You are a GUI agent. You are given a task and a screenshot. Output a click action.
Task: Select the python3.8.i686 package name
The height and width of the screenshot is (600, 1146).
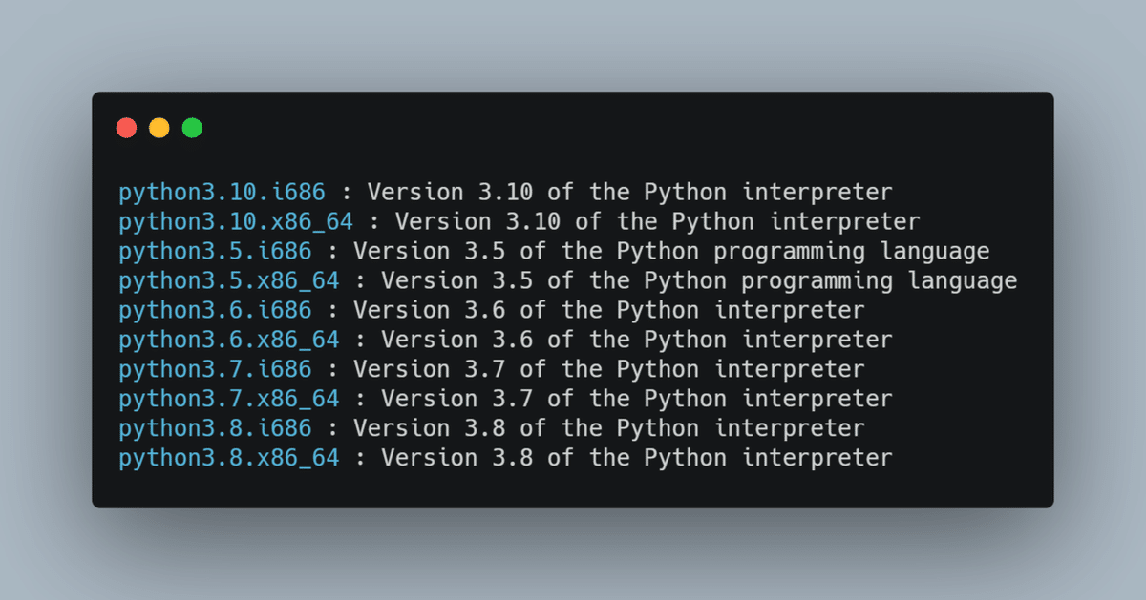[x=215, y=429]
